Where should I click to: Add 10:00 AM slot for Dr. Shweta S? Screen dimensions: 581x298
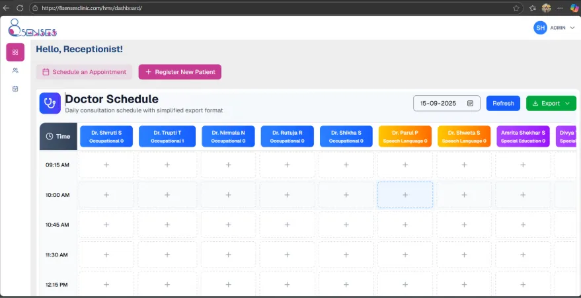(464, 195)
